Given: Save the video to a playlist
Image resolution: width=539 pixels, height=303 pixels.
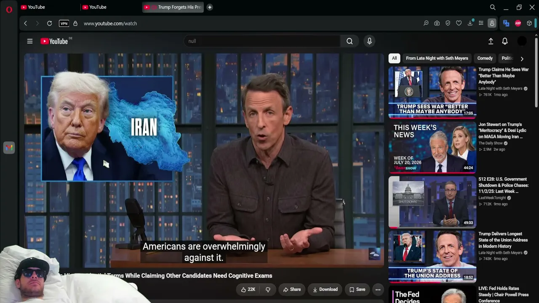Looking at the screenshot, I should (x=357, y=290).
